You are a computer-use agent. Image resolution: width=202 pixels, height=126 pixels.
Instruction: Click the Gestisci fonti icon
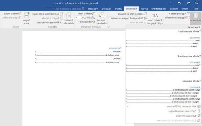94,14
